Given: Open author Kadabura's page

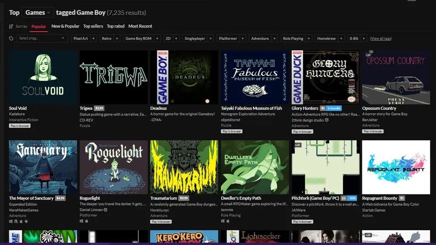Looking at the screenshot, I should [x=17, y=114].
